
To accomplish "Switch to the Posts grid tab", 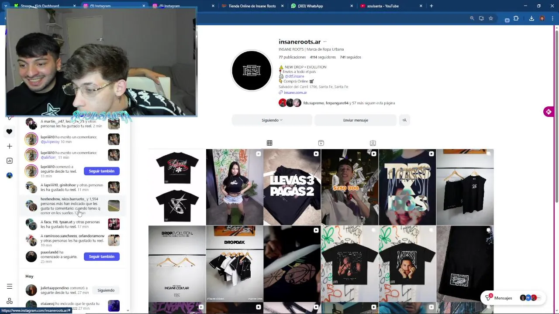I will (x=269, y=143).
